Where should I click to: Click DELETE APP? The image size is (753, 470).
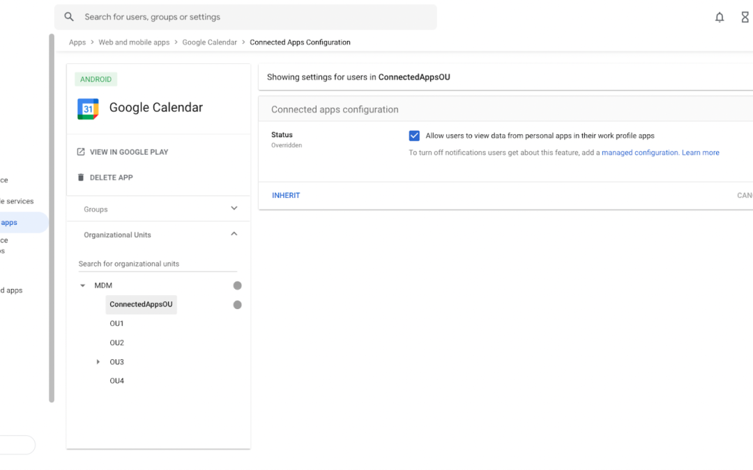[112, 178]
